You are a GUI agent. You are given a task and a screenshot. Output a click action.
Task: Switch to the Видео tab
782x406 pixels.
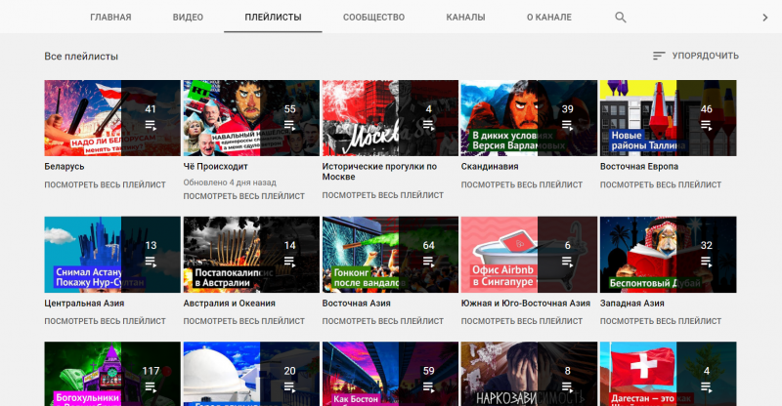click(x=188, y=17)
